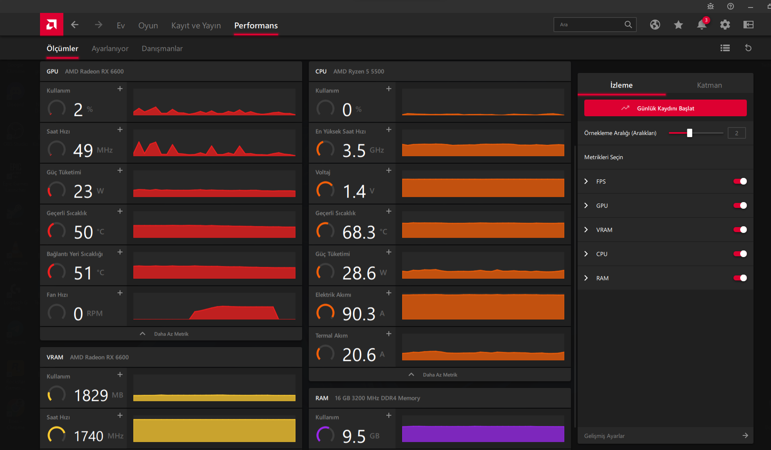Click the reset metrics icon

748,48
